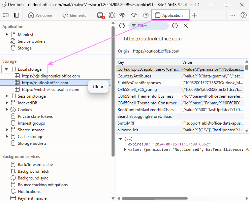
Task: Click the sidebar vertical scrollbar
Action: pyautogui.click(x=113, y=91)
